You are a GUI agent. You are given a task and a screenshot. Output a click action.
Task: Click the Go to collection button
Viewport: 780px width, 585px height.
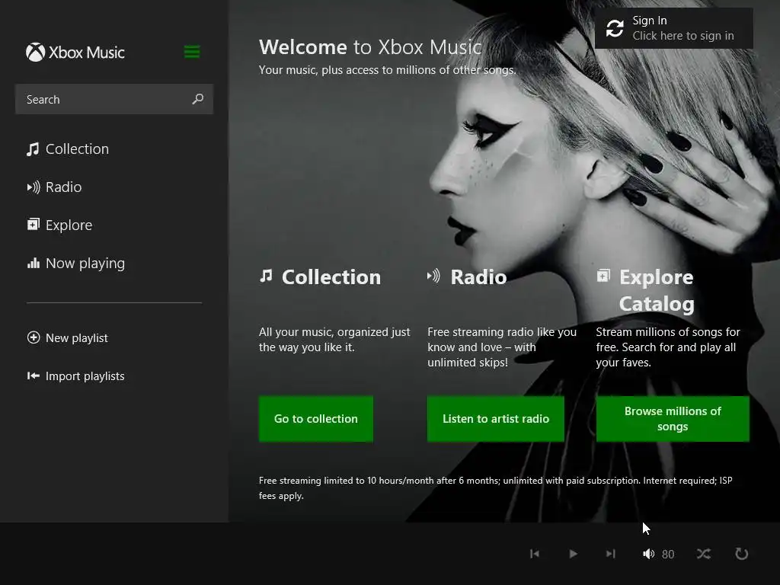point(316,419)
